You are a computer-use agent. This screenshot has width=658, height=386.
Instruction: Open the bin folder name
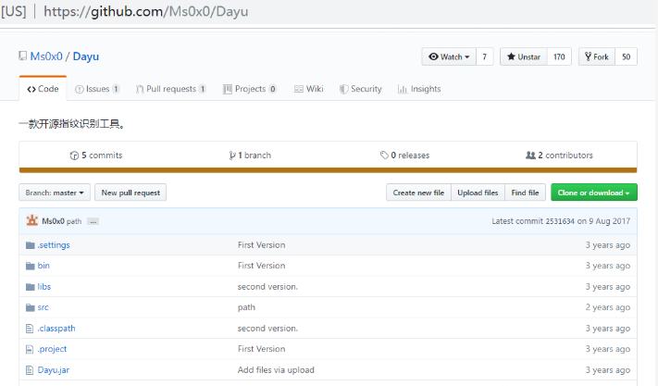click(43, 266)
